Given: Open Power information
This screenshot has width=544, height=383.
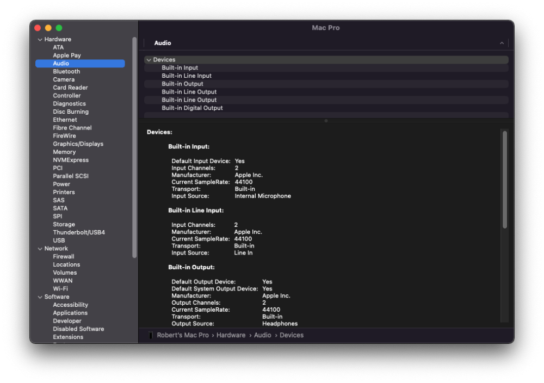Looking at the screenshot, I should click(x=61, y=184).
